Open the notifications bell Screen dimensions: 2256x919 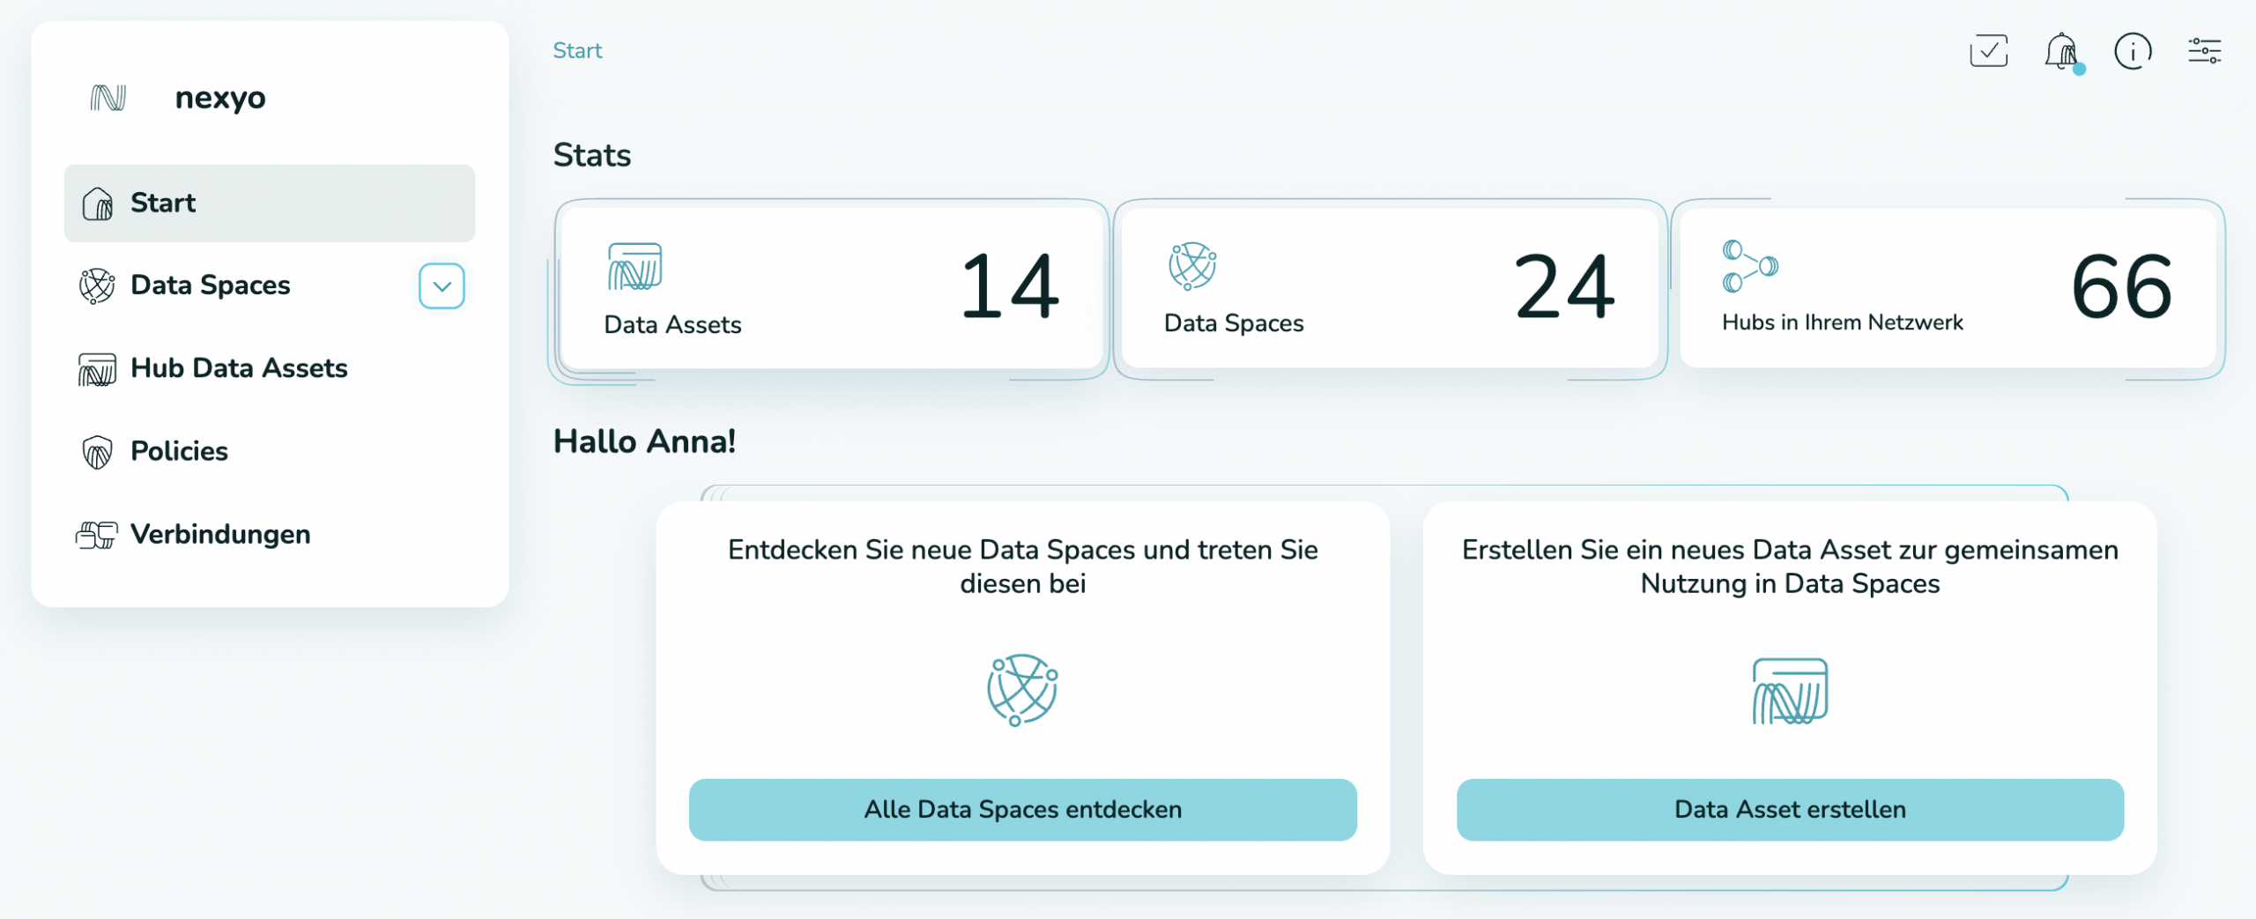click(2060, 51)
